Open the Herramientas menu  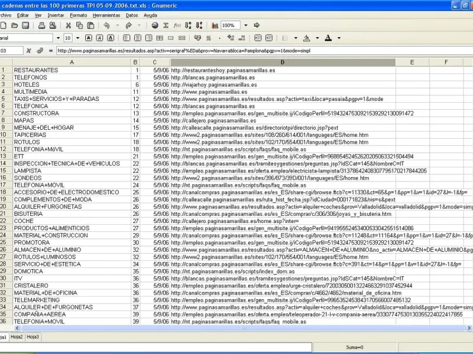tap(106, 15)
